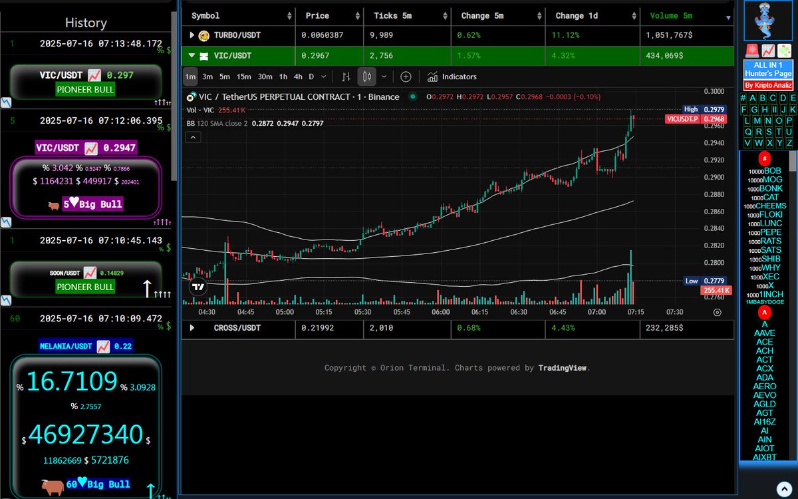Click the bull icon beside 60 Big Bull
798x499 pixels.
[x=52, y=486]
